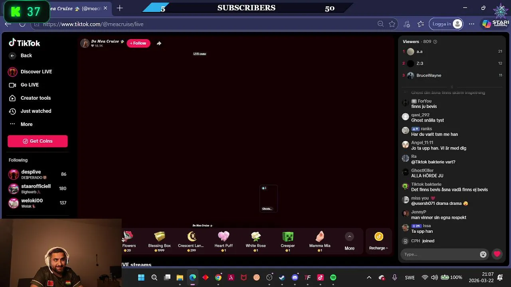511x287 pixels.
Task: Expand More gifts with the chevron
Action: [349, 237]
